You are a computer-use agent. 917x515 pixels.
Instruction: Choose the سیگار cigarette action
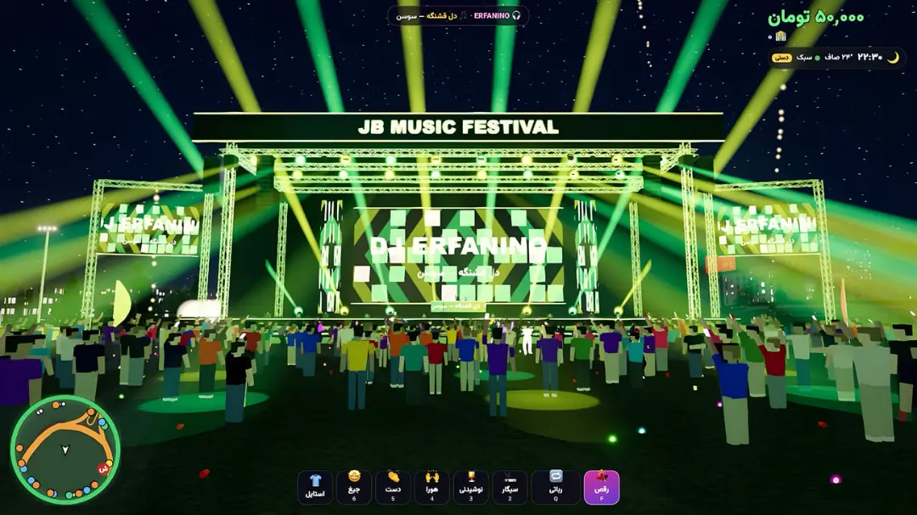(x=510, y=487)
